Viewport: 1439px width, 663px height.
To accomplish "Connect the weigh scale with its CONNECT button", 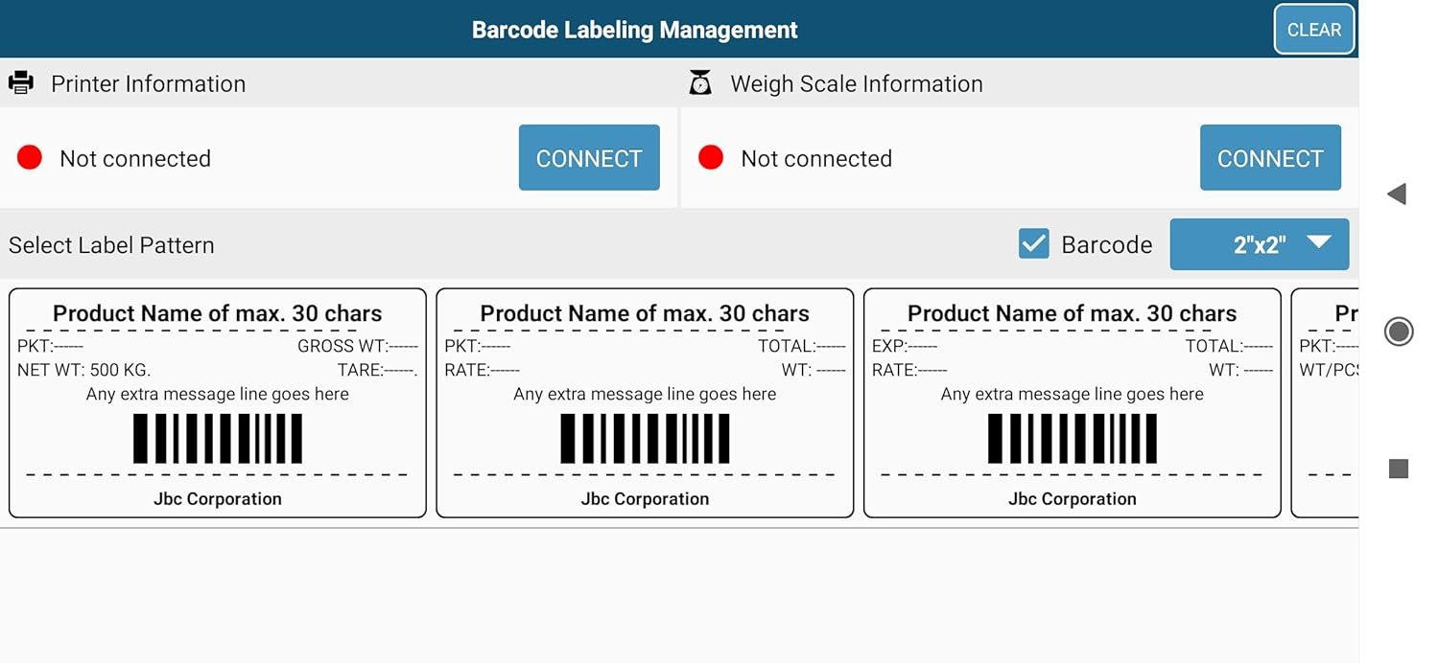I will pos(1269,158).
